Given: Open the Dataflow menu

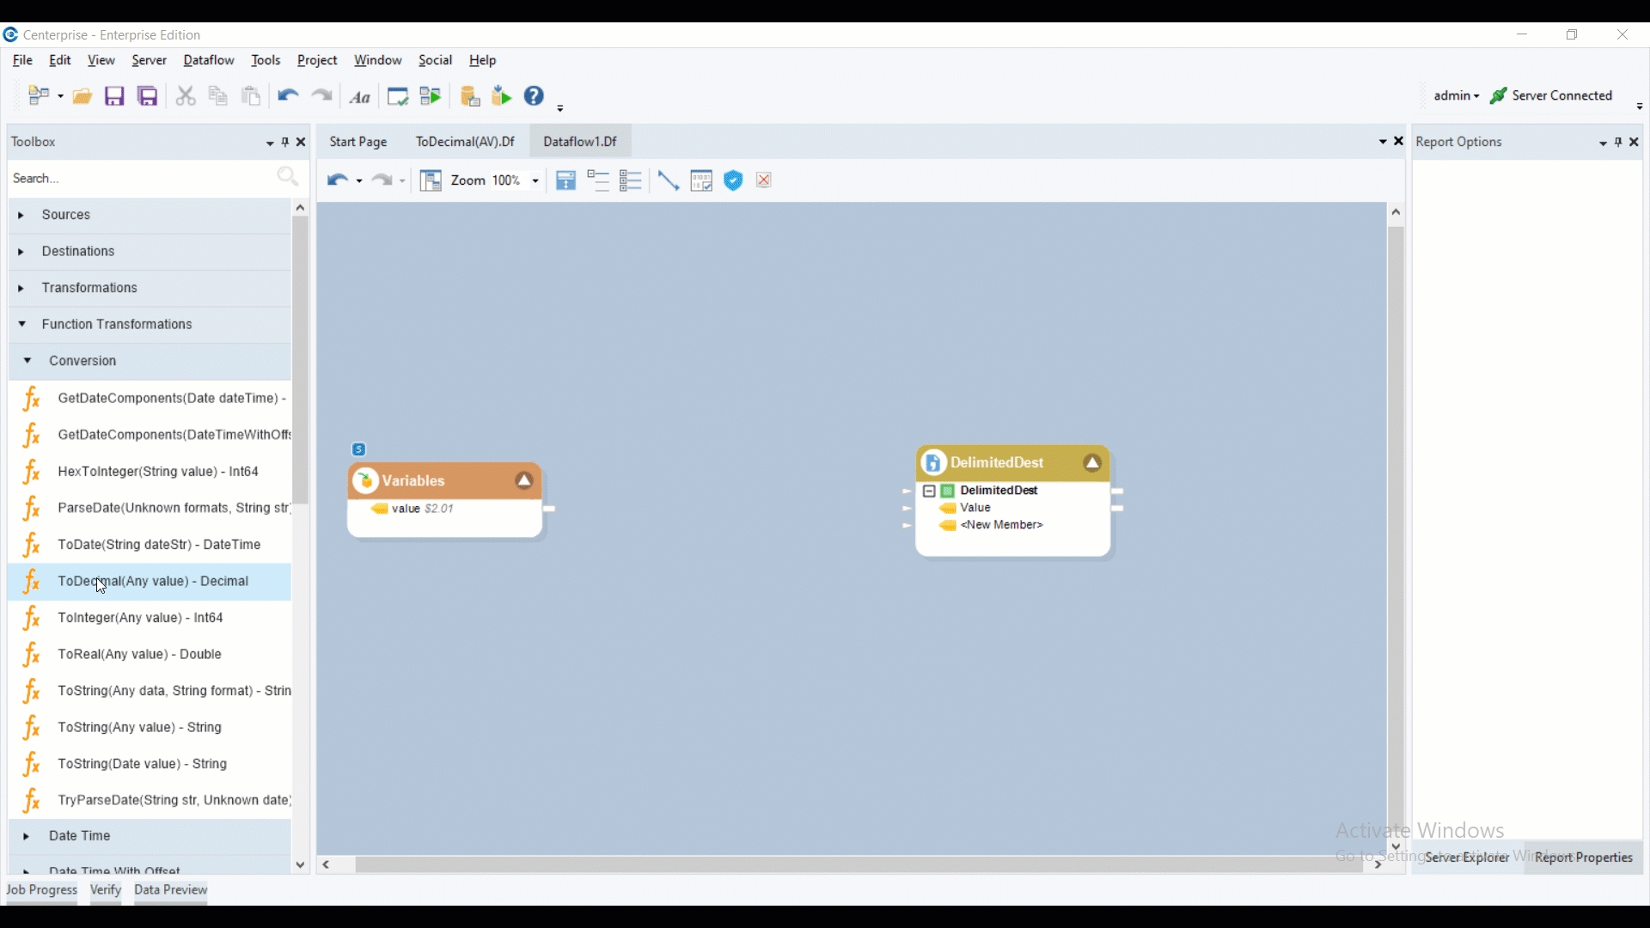Looking at the screenshot, I should click(x=209, y=61).
